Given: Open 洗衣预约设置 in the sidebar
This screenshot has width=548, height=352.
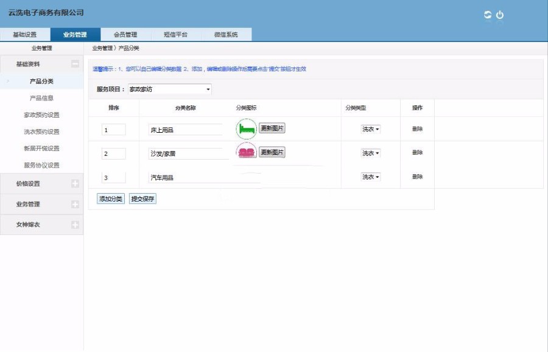Looking at the screenshot, I should [41, 132].
